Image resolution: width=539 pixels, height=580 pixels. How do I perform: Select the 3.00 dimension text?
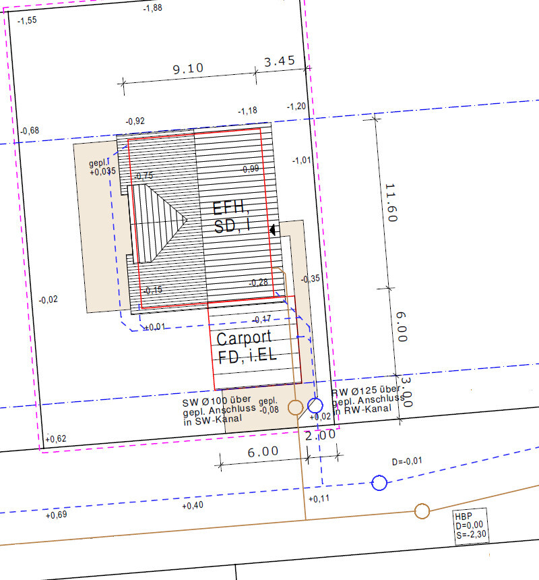point(406,392)
